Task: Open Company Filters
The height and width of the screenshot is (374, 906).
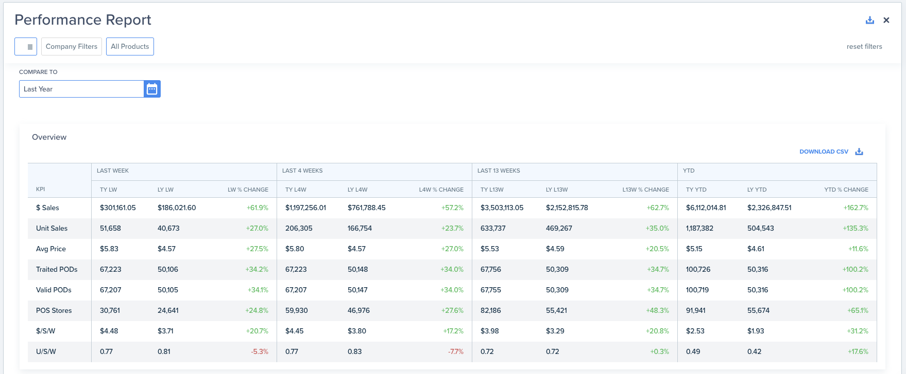Action: click(x=72, y=46)
